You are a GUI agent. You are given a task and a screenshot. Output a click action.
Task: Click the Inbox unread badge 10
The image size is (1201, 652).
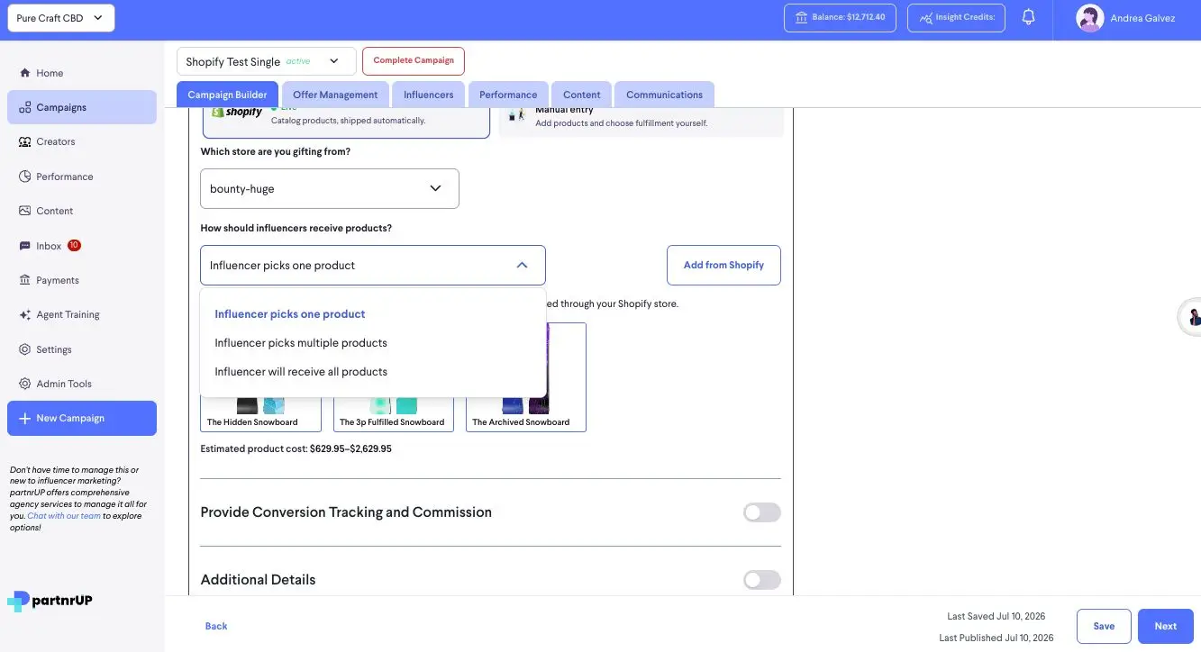pos(74,245)
